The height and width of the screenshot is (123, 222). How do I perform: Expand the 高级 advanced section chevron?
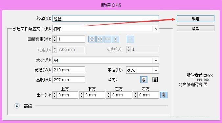pos(17,106)
